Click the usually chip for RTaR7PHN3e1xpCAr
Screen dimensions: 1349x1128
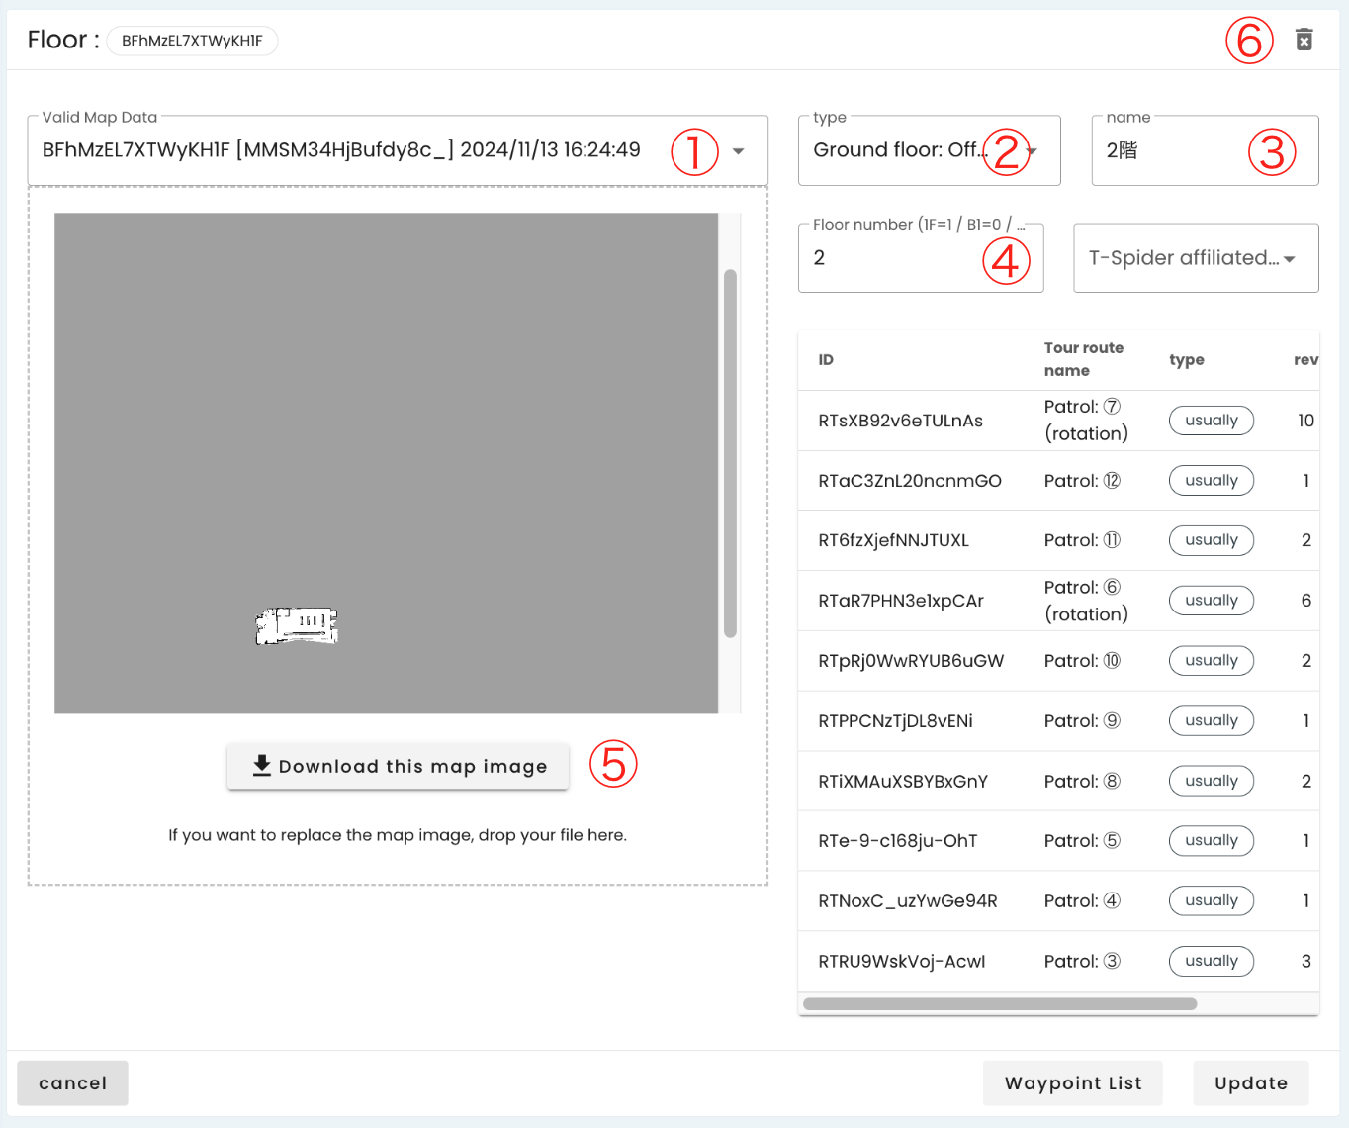tap(1212, 601)
